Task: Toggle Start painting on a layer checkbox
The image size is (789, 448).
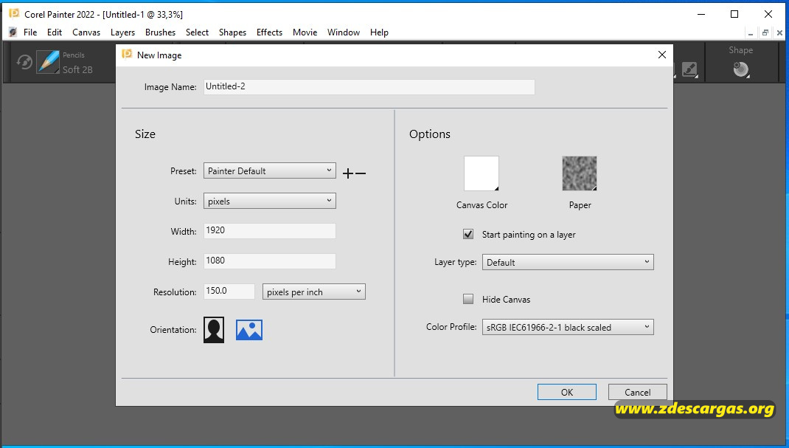Action: (468, 234)
